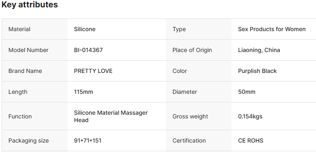Click the Purplish Black color value

257,71
